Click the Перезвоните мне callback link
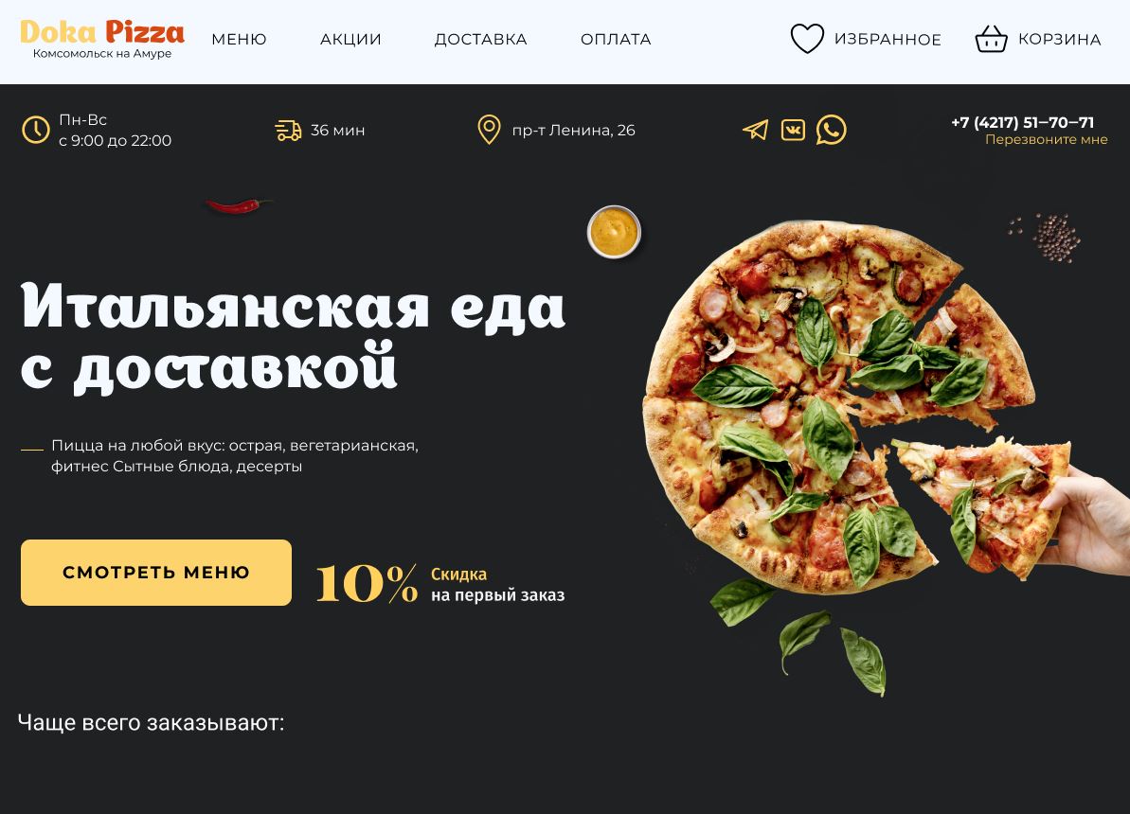Image resolution: width=1130 pixels, height=814 pixels. 1047,140
